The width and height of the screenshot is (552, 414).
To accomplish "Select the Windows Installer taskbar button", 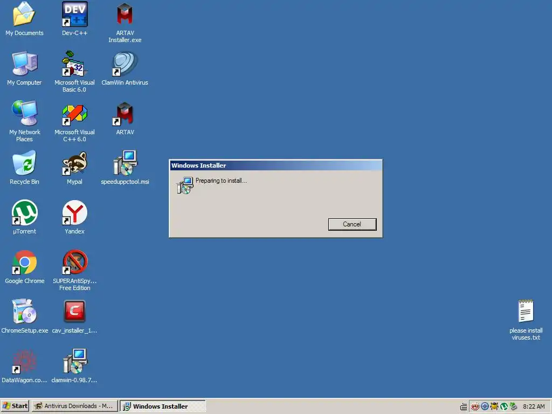I will pos(162,406).
